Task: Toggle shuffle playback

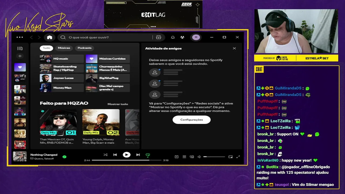Action: 105,155
